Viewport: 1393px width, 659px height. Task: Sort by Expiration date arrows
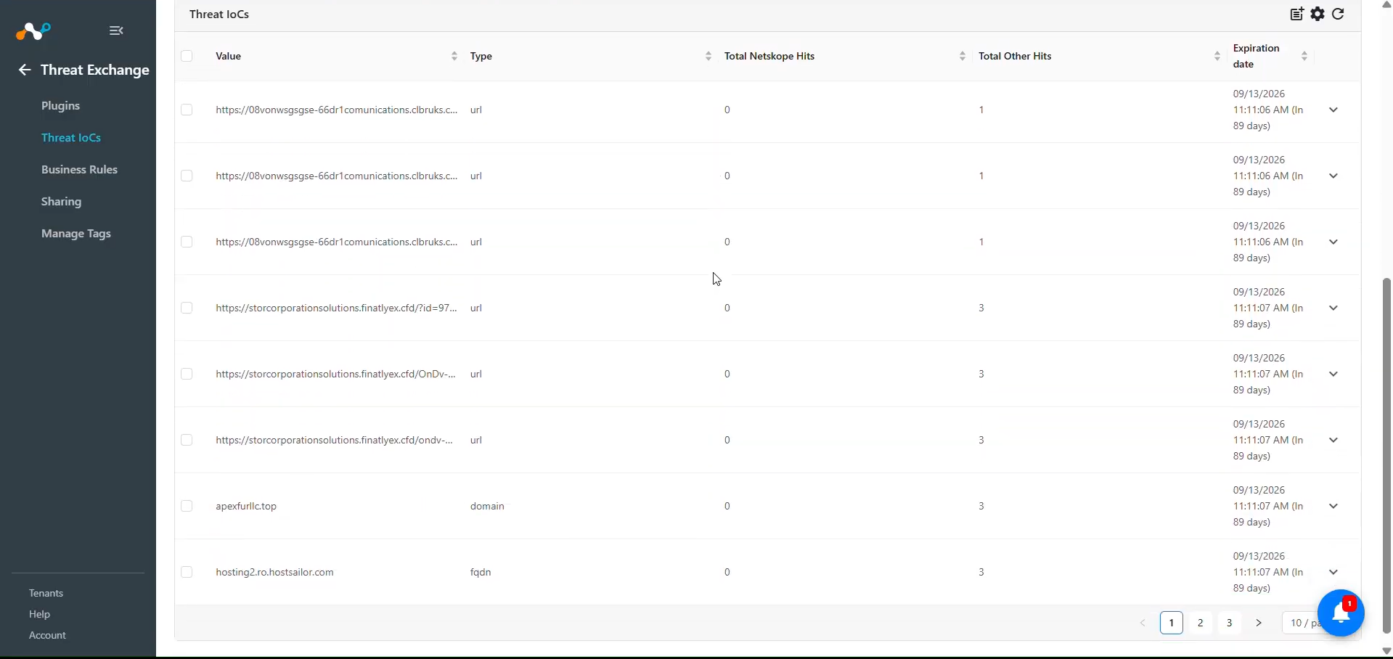tap(1304, 56)
